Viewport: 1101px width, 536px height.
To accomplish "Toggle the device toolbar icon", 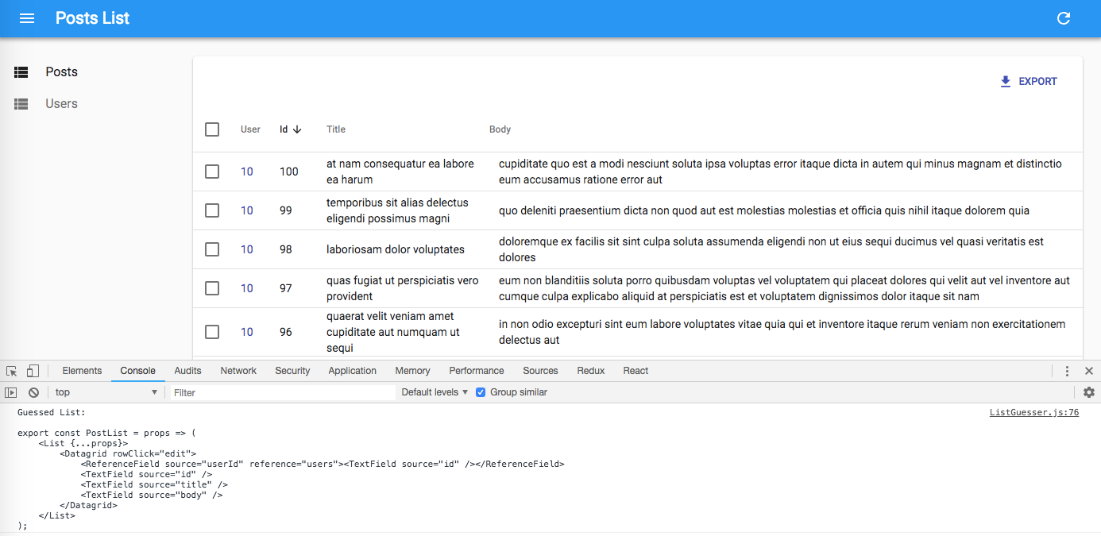I will [33, 371].
